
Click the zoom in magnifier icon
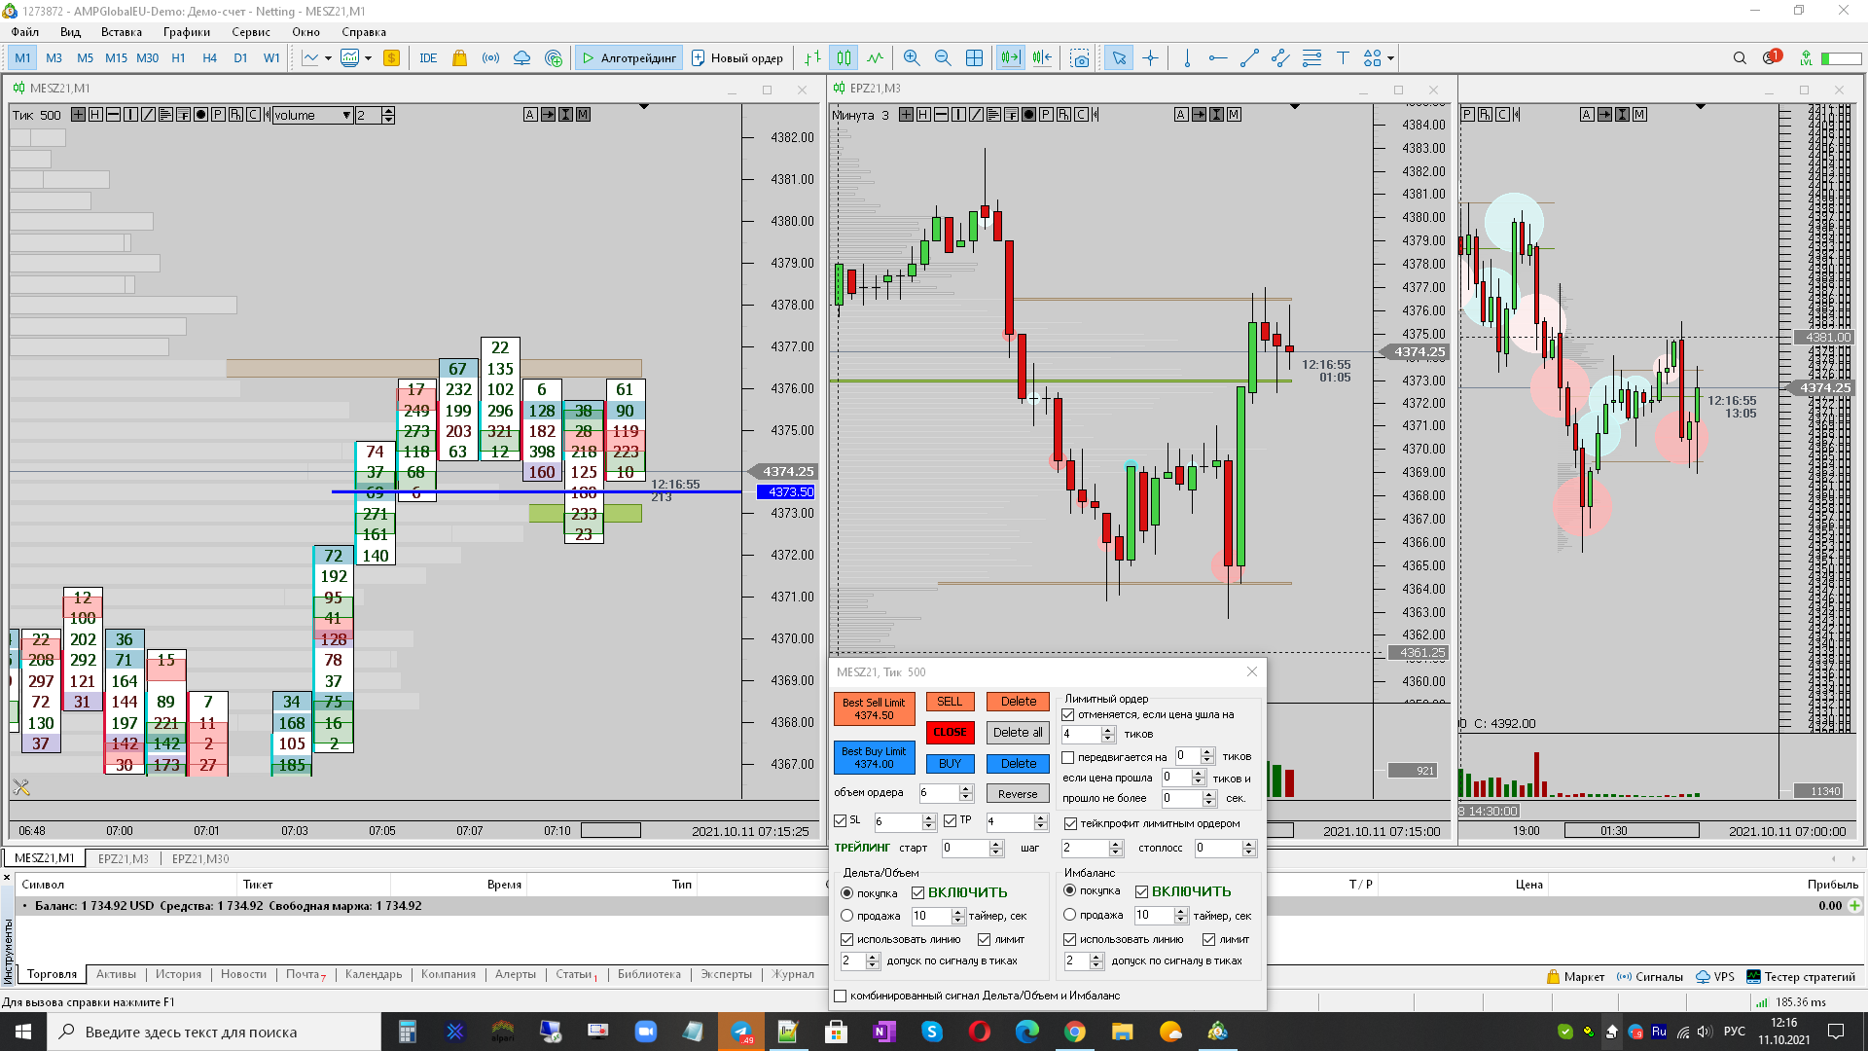(911, 58)
